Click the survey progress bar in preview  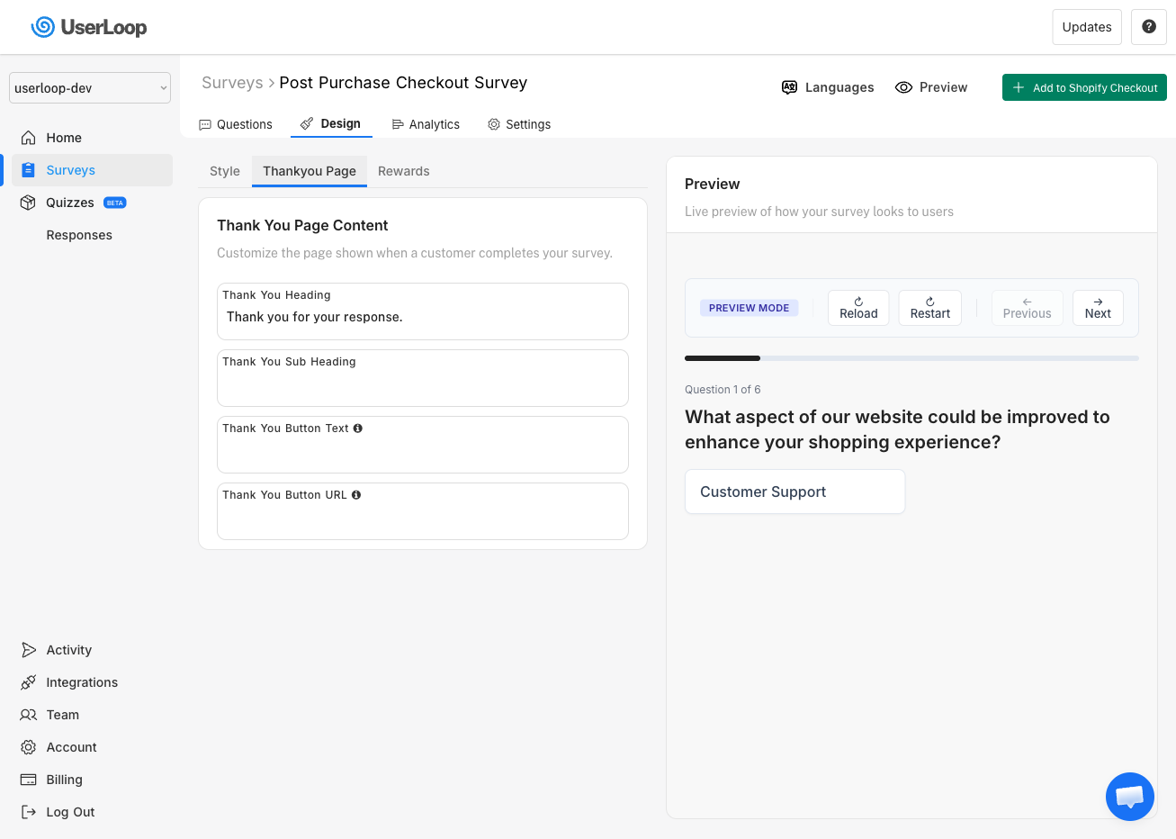click(x=911, y=358)
